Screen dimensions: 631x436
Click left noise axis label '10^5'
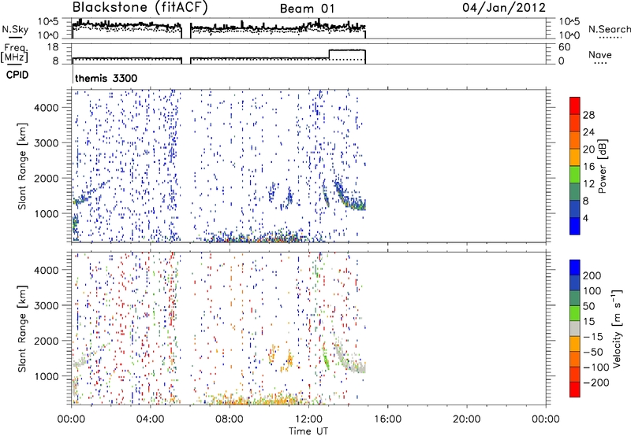click(48, 21)
